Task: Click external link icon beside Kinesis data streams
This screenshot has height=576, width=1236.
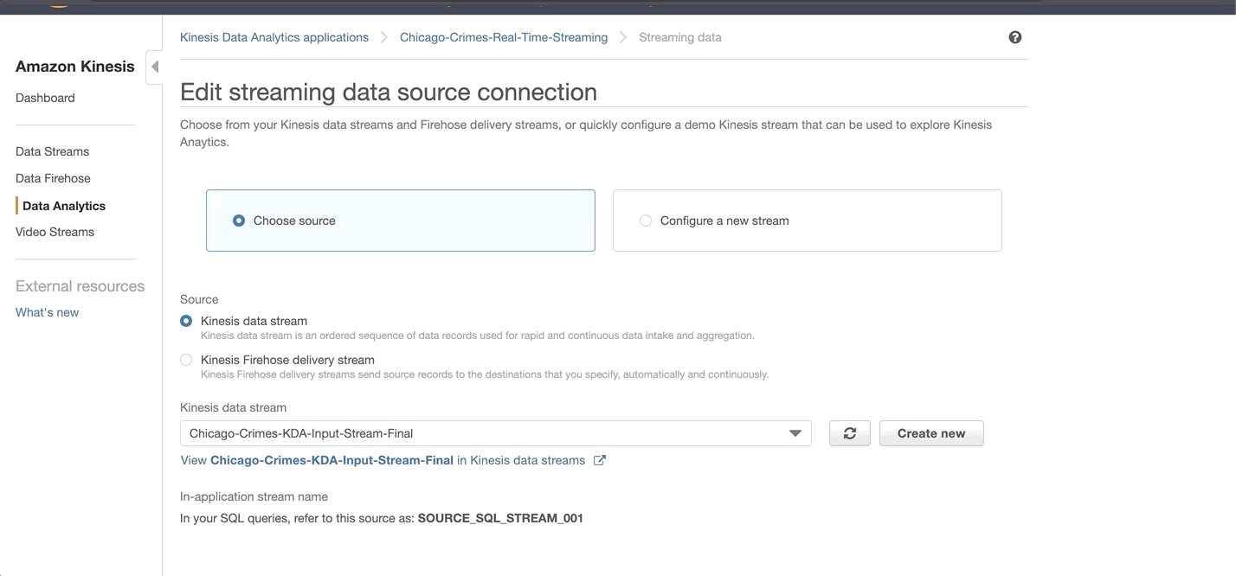Action: tap(599, 460)
